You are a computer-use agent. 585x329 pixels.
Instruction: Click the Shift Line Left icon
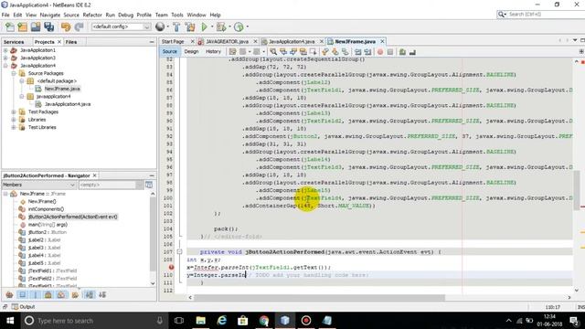pos(358,52)
